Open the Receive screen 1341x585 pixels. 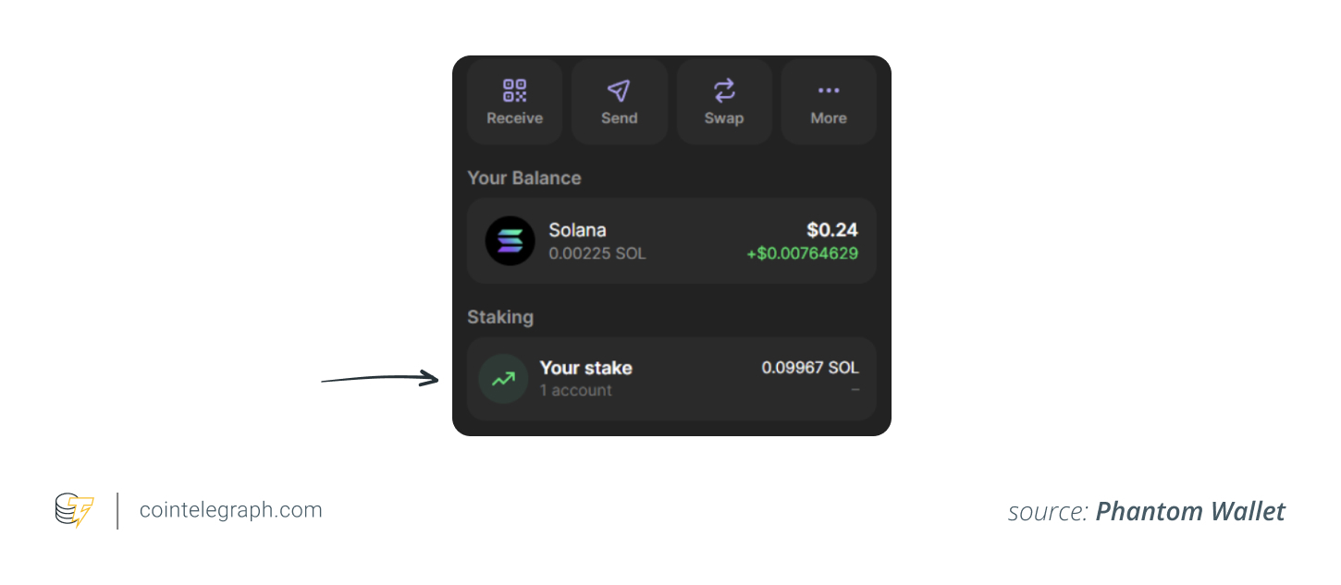514,102
